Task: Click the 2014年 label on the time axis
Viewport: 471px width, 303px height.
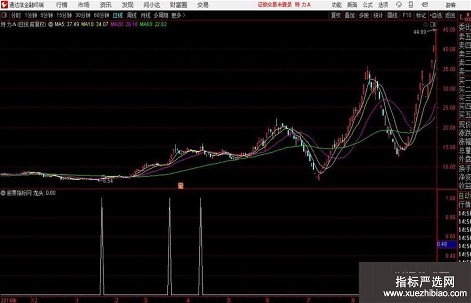Action: click(9, 300)
